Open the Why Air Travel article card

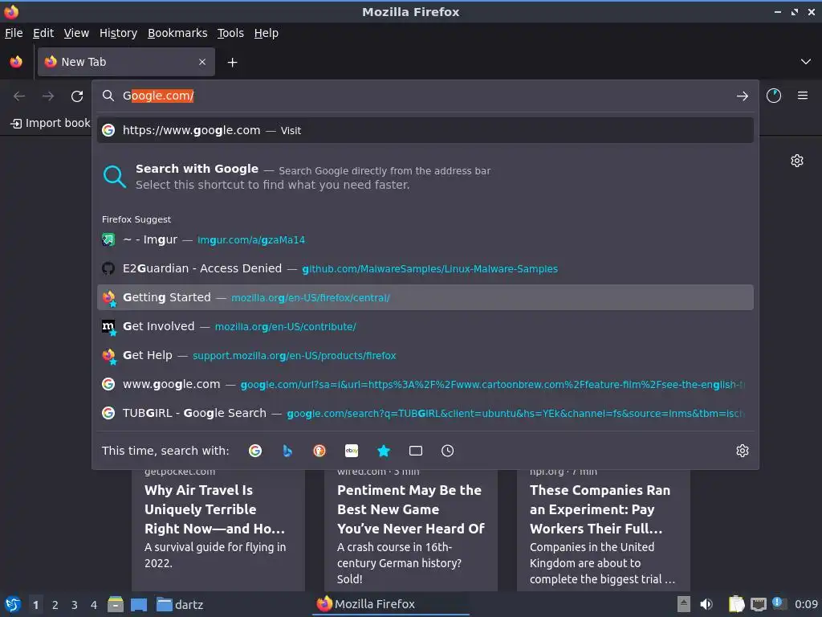point(218,530)
